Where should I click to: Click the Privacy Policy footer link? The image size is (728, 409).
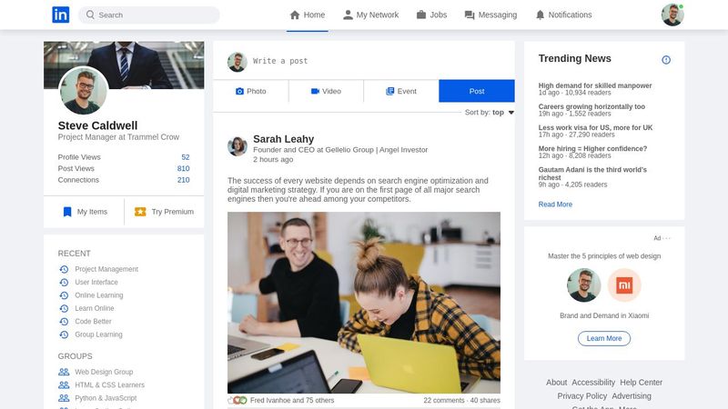582,396
